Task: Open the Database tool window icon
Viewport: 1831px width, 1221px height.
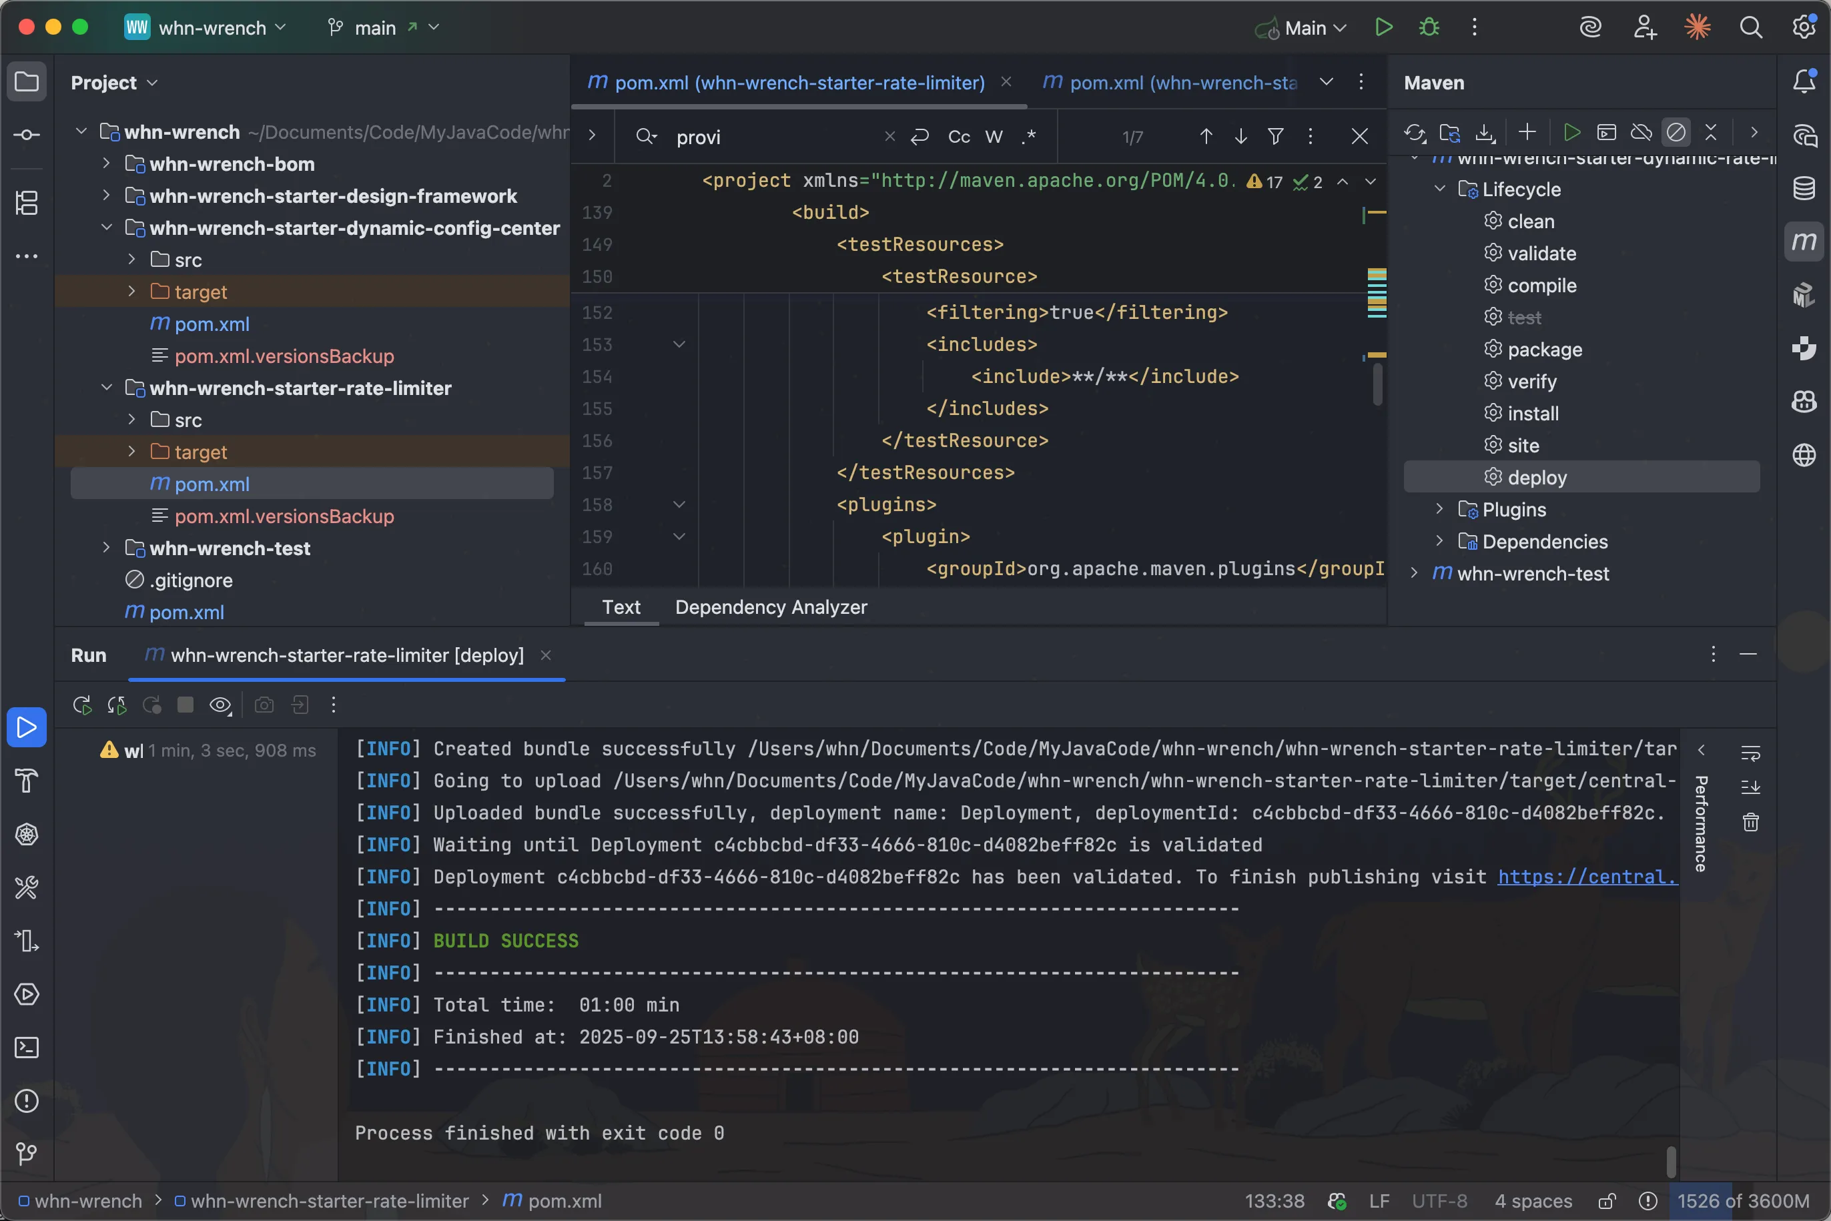Action: 1804,188
